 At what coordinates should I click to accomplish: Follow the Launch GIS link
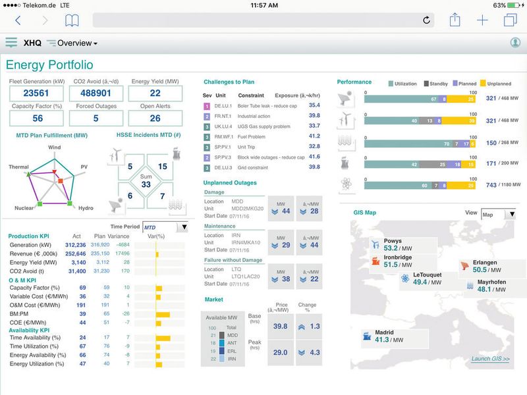tap(490, 359)
